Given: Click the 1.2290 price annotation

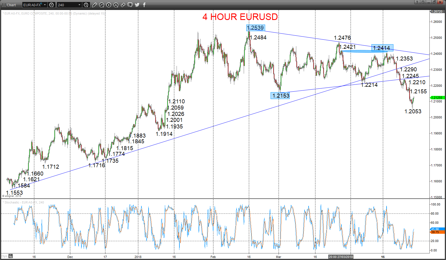Looking at the screenshot, I should pos(408,69).
